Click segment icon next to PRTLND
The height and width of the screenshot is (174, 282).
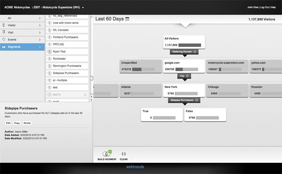pos(49,44)
